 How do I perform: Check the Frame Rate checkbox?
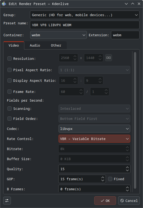(x=10, y=92)
